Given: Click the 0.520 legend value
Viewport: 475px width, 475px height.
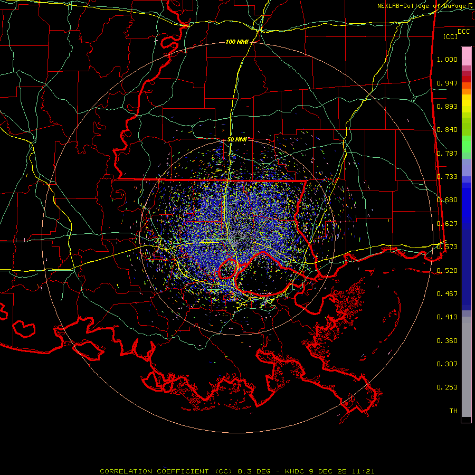Looking at the screenshot, I should click(447, 271).
